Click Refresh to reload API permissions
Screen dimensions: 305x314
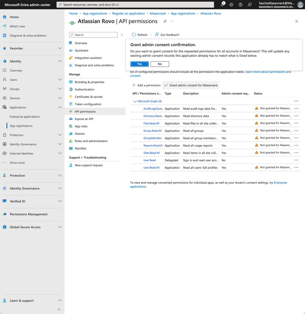click(x=139, y=35)
